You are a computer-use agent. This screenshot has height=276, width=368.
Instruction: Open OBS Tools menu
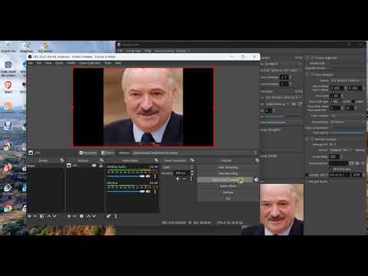pos(107,63)
